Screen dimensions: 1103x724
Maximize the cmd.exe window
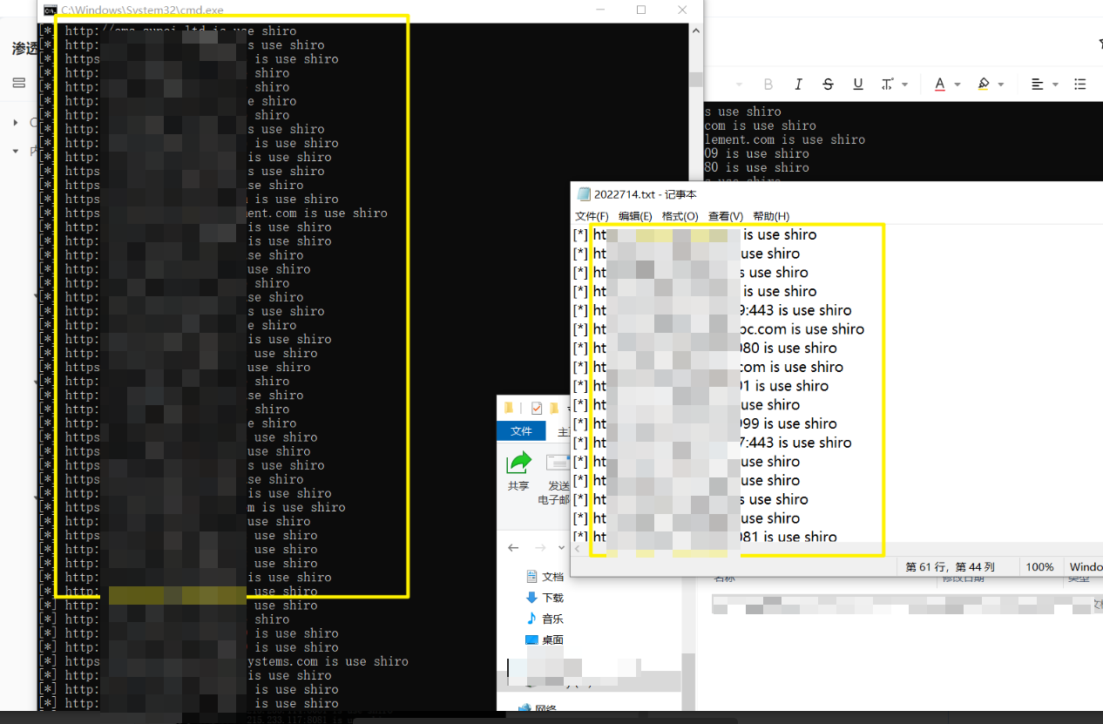coord(641,10)
